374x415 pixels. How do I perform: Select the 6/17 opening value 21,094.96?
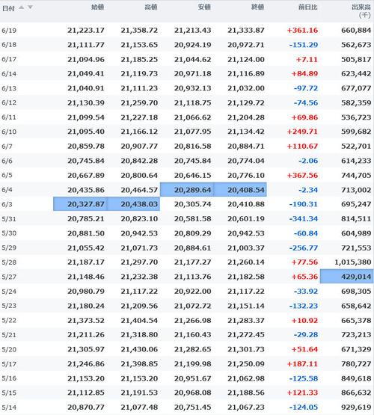pyautogui.click(x=86, y=59)
